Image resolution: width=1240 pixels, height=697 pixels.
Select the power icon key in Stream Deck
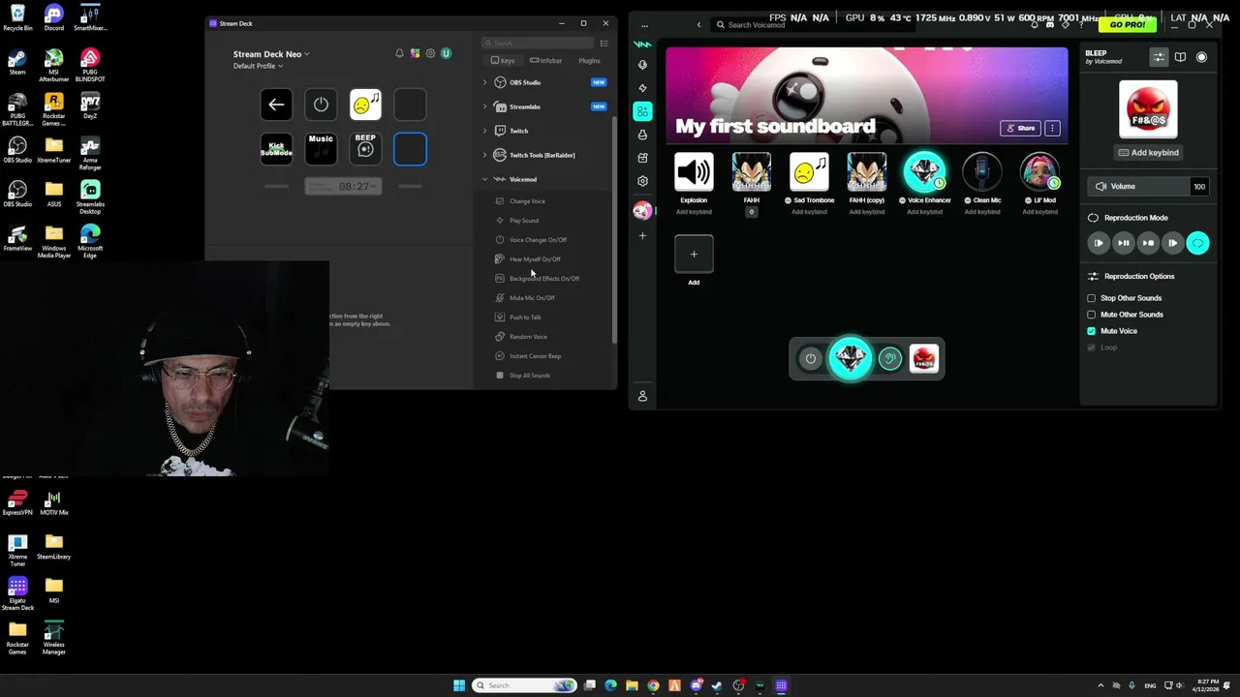321,105
